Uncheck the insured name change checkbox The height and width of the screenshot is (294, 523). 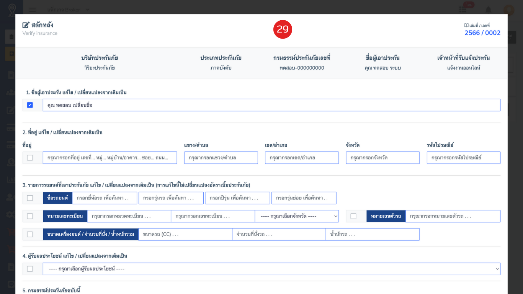pyautogui.click(x=30, y=105)
